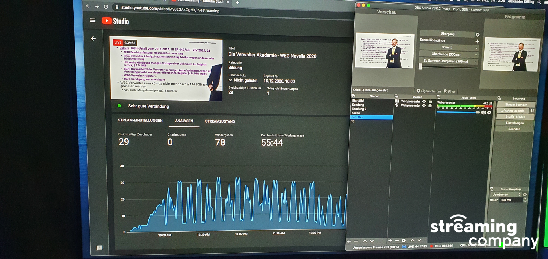Switch to the ANALYSEN tab

click(184, 121)
